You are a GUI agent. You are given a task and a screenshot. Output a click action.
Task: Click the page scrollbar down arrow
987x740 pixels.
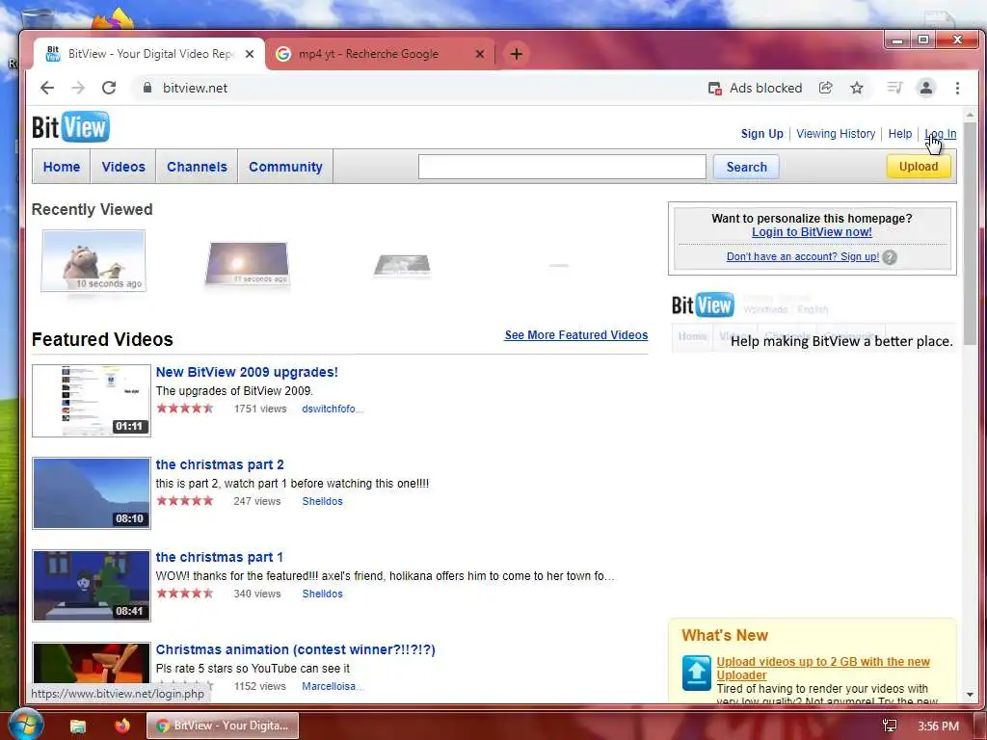pyautogui.click(x=970, y=695)
